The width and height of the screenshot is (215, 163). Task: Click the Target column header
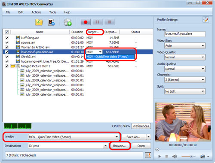tap(94, 32)
